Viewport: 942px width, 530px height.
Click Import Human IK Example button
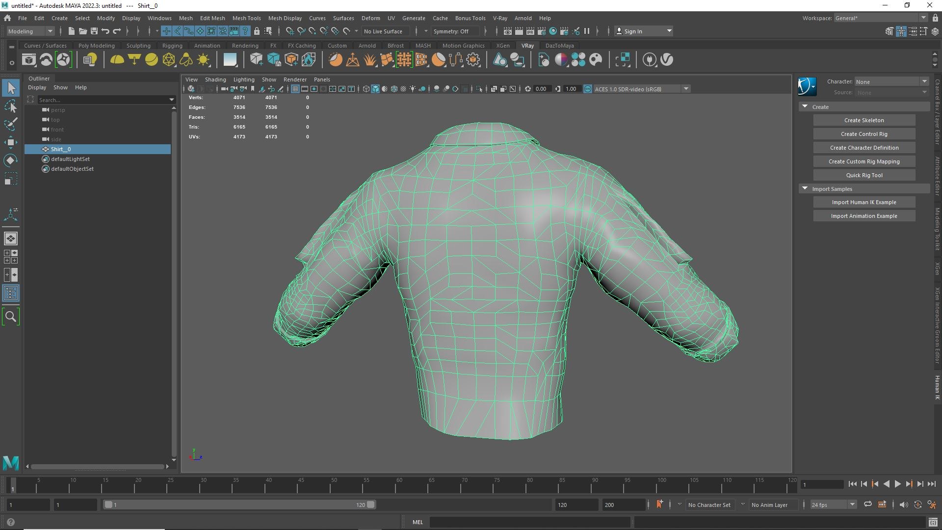pos(864,202)
